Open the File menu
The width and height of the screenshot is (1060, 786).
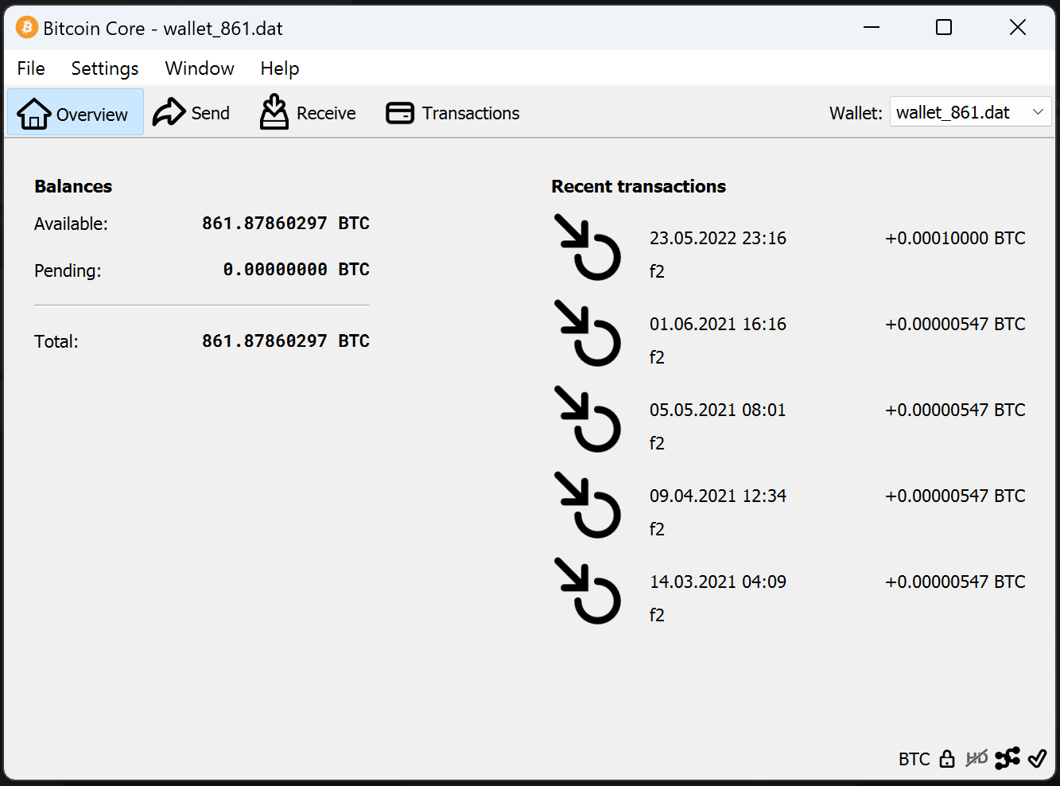point(31,68)
